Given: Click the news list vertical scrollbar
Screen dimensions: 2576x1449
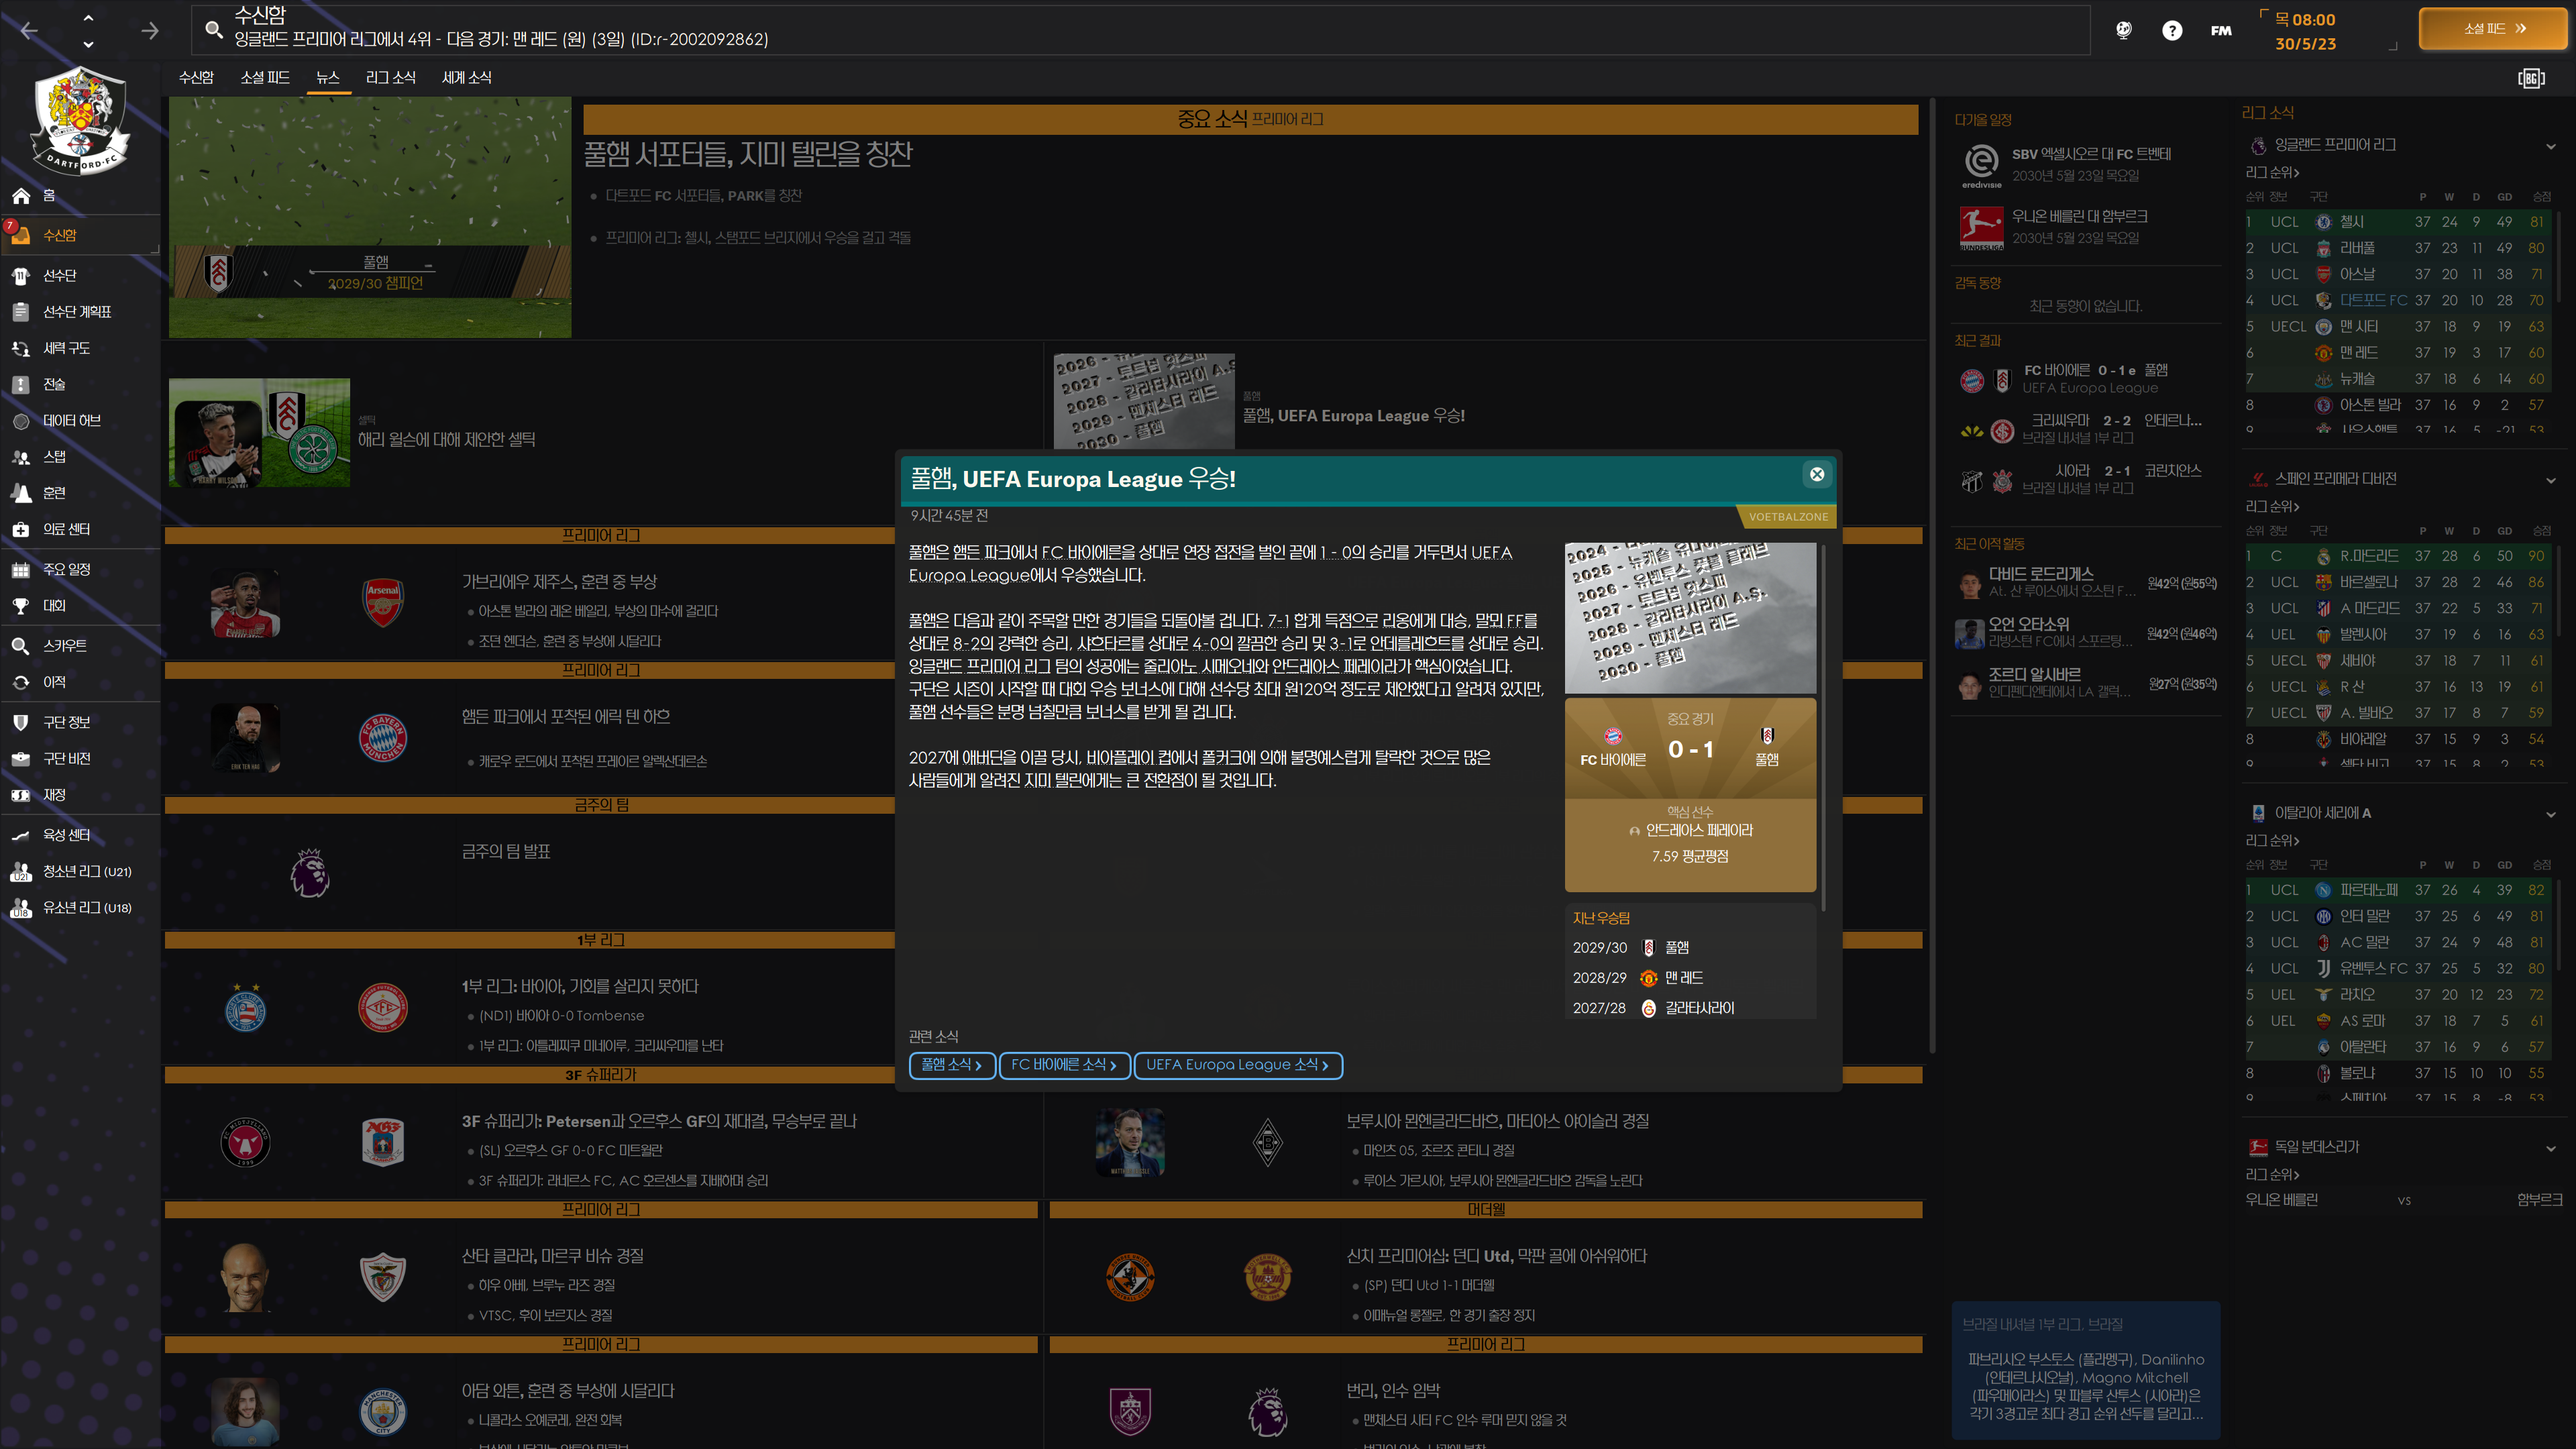Looking at the screenshot, I should coord(1931,575).
